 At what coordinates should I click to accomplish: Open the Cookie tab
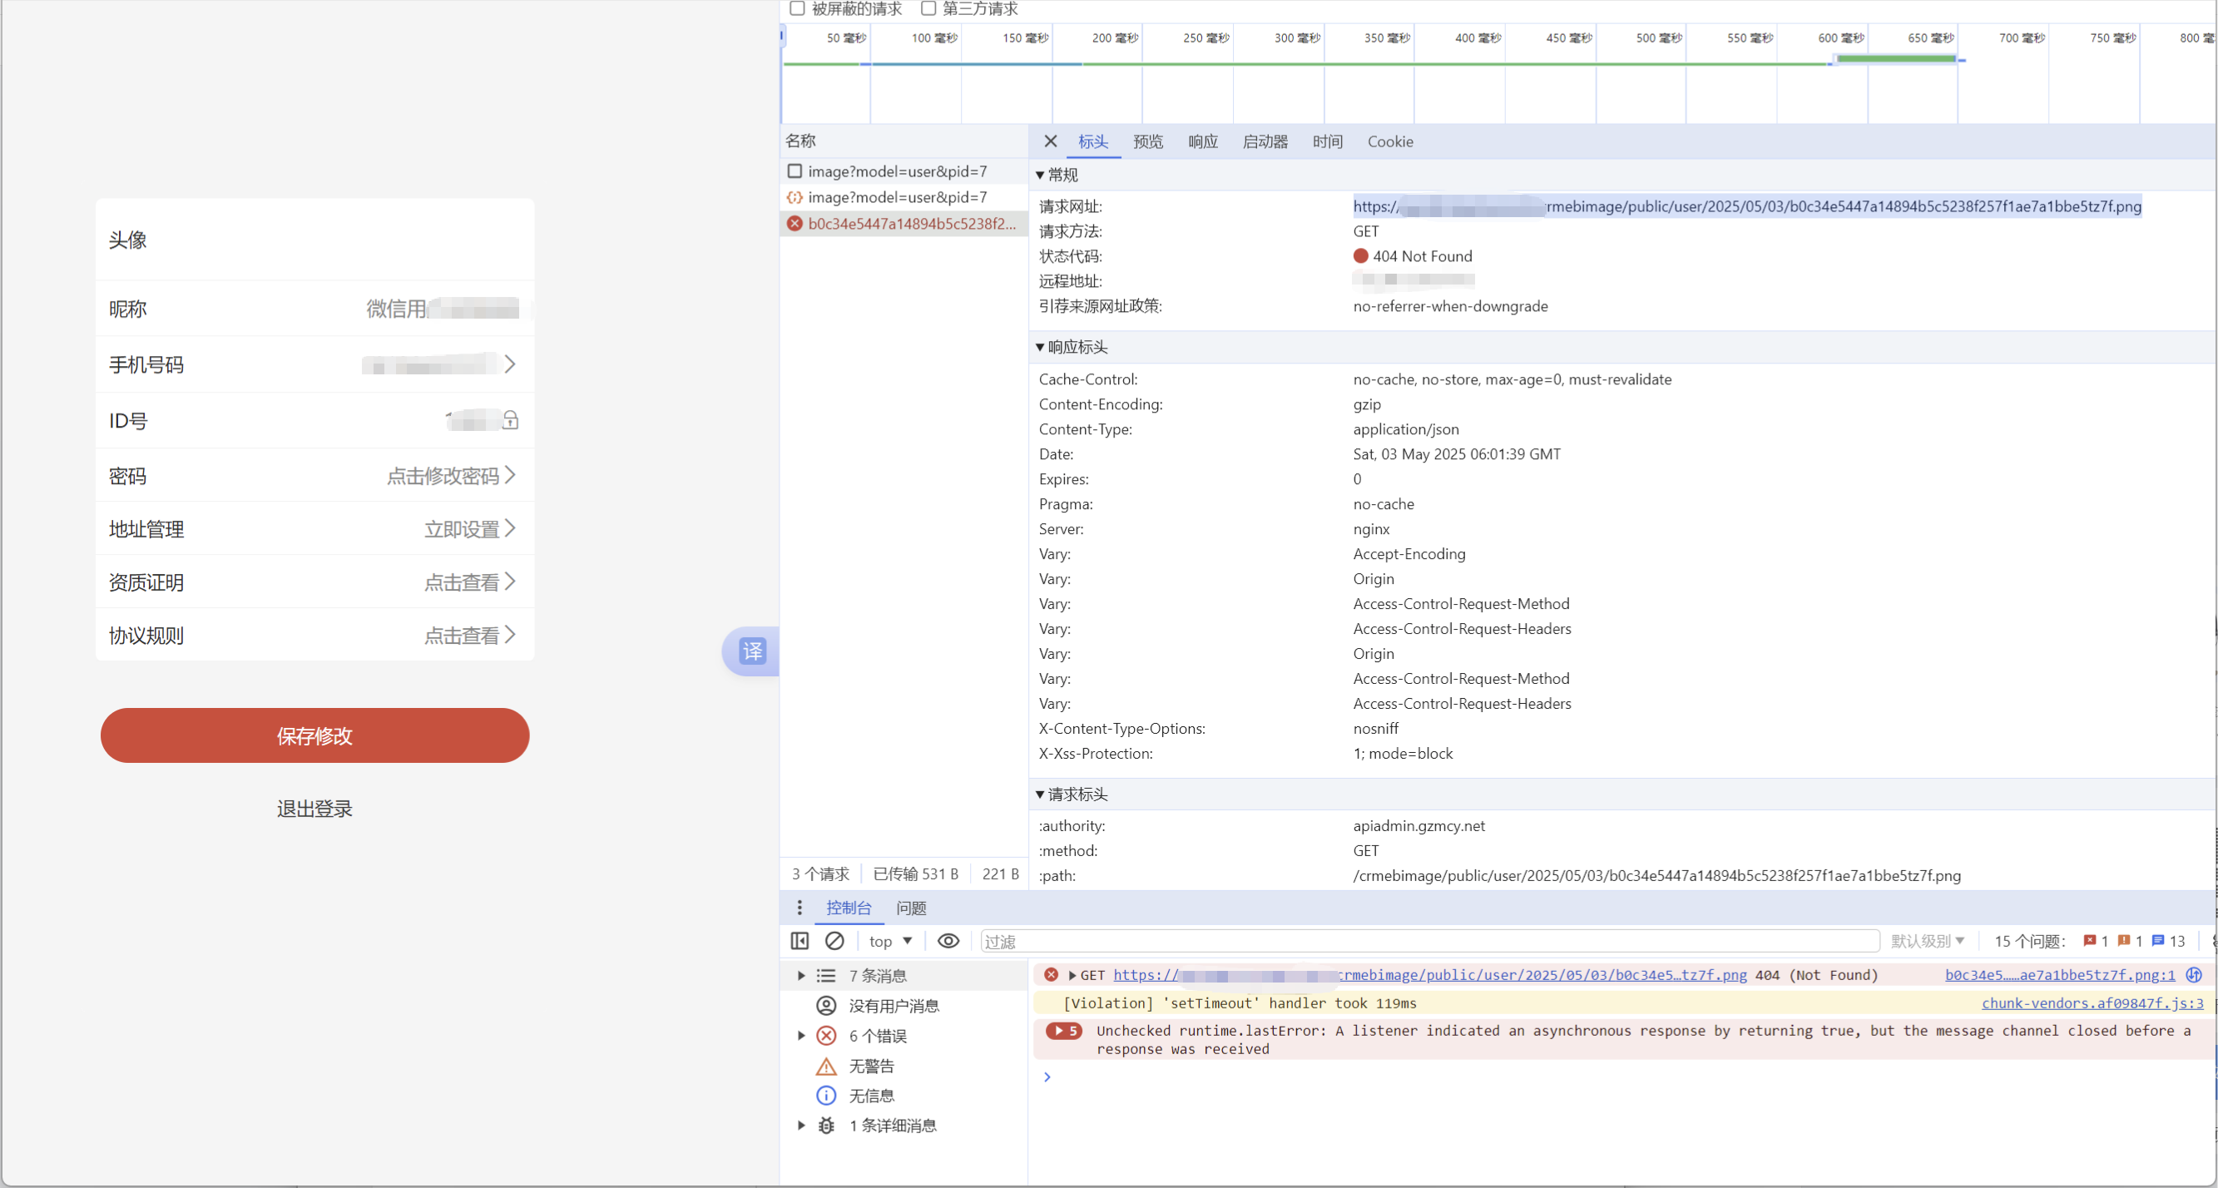click(1389, 141)
